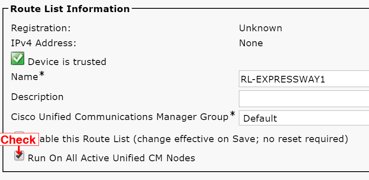This screenshot has width=369, height=180.
Task: Click the Device is trusted text
Action: point(67,62)
